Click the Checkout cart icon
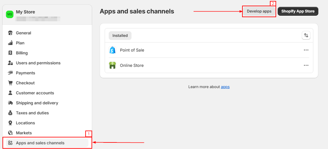 [x=10, y=83]
